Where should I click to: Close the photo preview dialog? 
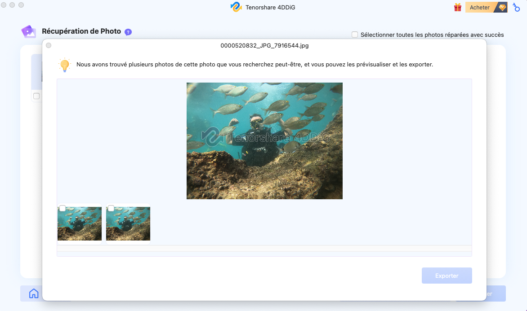[49, 45]
